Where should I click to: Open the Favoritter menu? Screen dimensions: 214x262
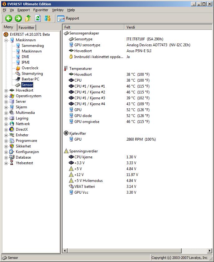(x=41, y=10)
